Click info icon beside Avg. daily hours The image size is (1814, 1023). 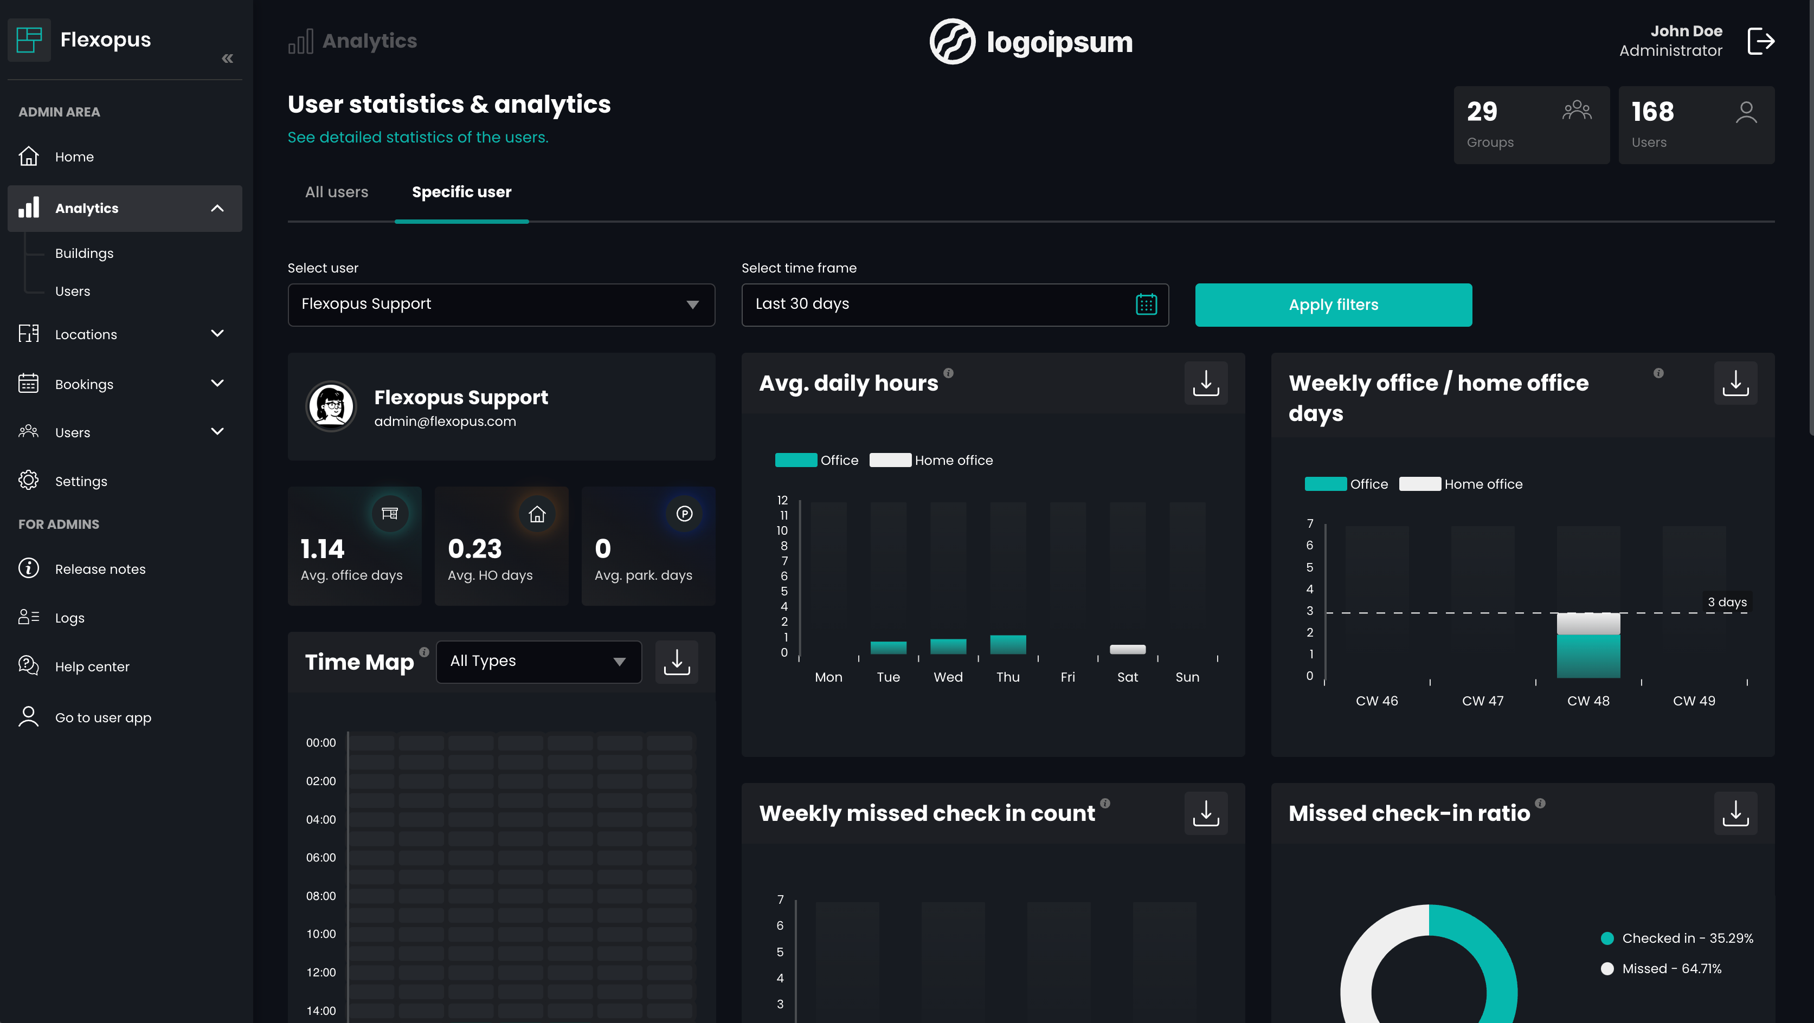point(949,373)
